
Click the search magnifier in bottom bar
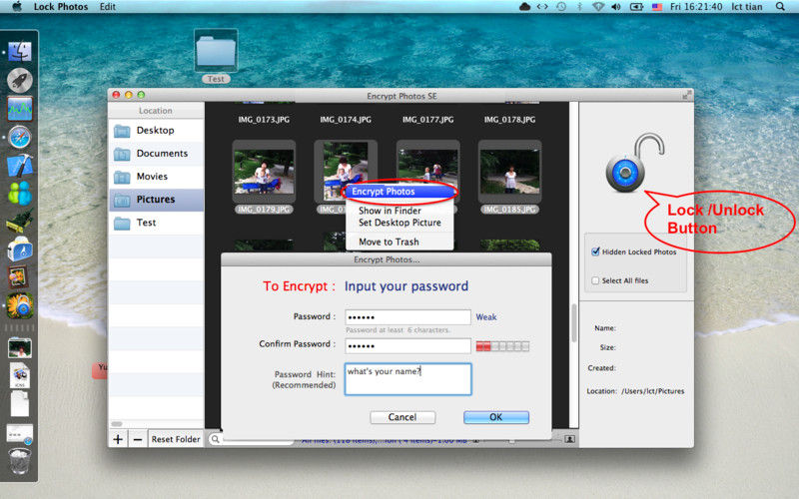coord(216,439)
